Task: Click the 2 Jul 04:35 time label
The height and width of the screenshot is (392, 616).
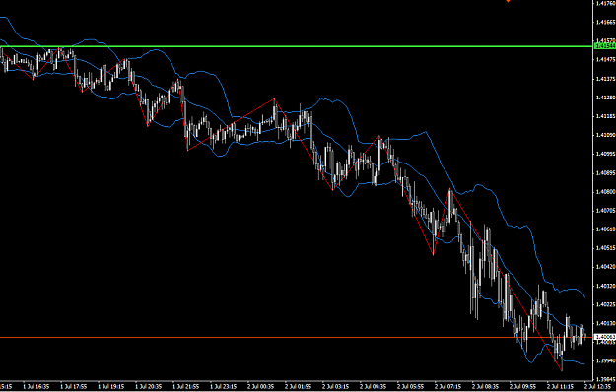Action: pyautogui.click(x=374, y=387)
